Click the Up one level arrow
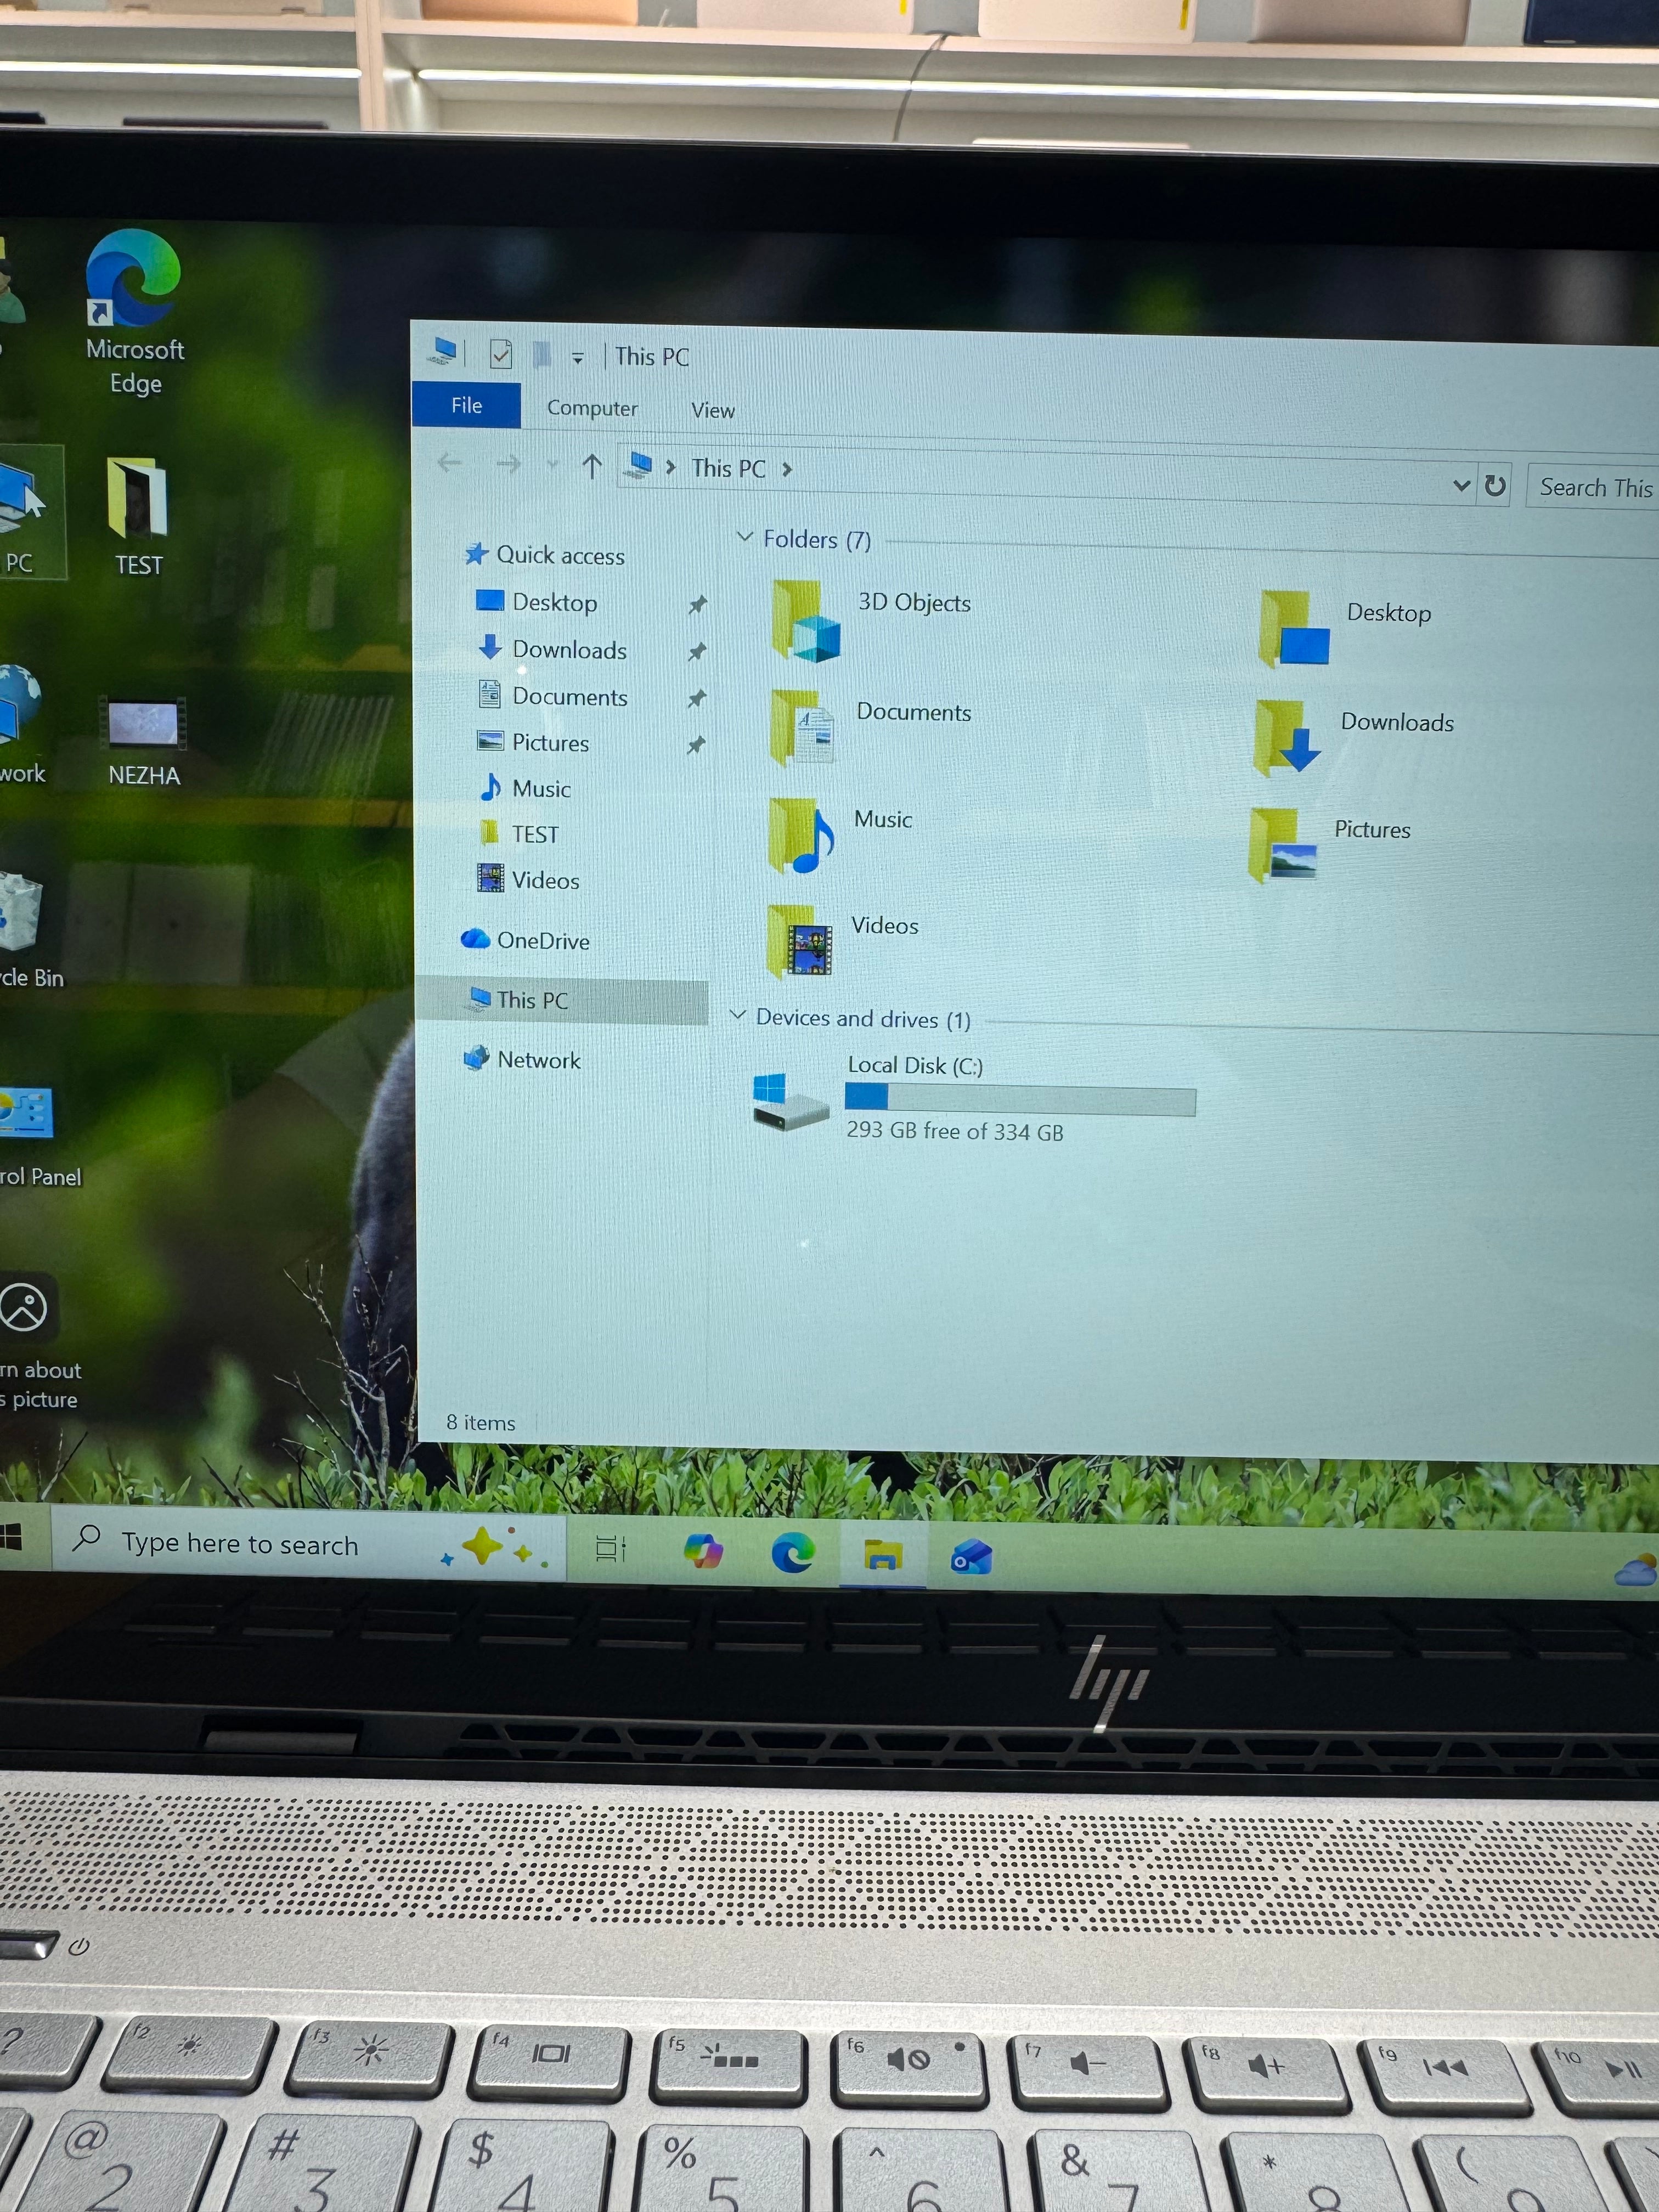Viewport: 1659px width, 2212px height. tap(592, 466)
